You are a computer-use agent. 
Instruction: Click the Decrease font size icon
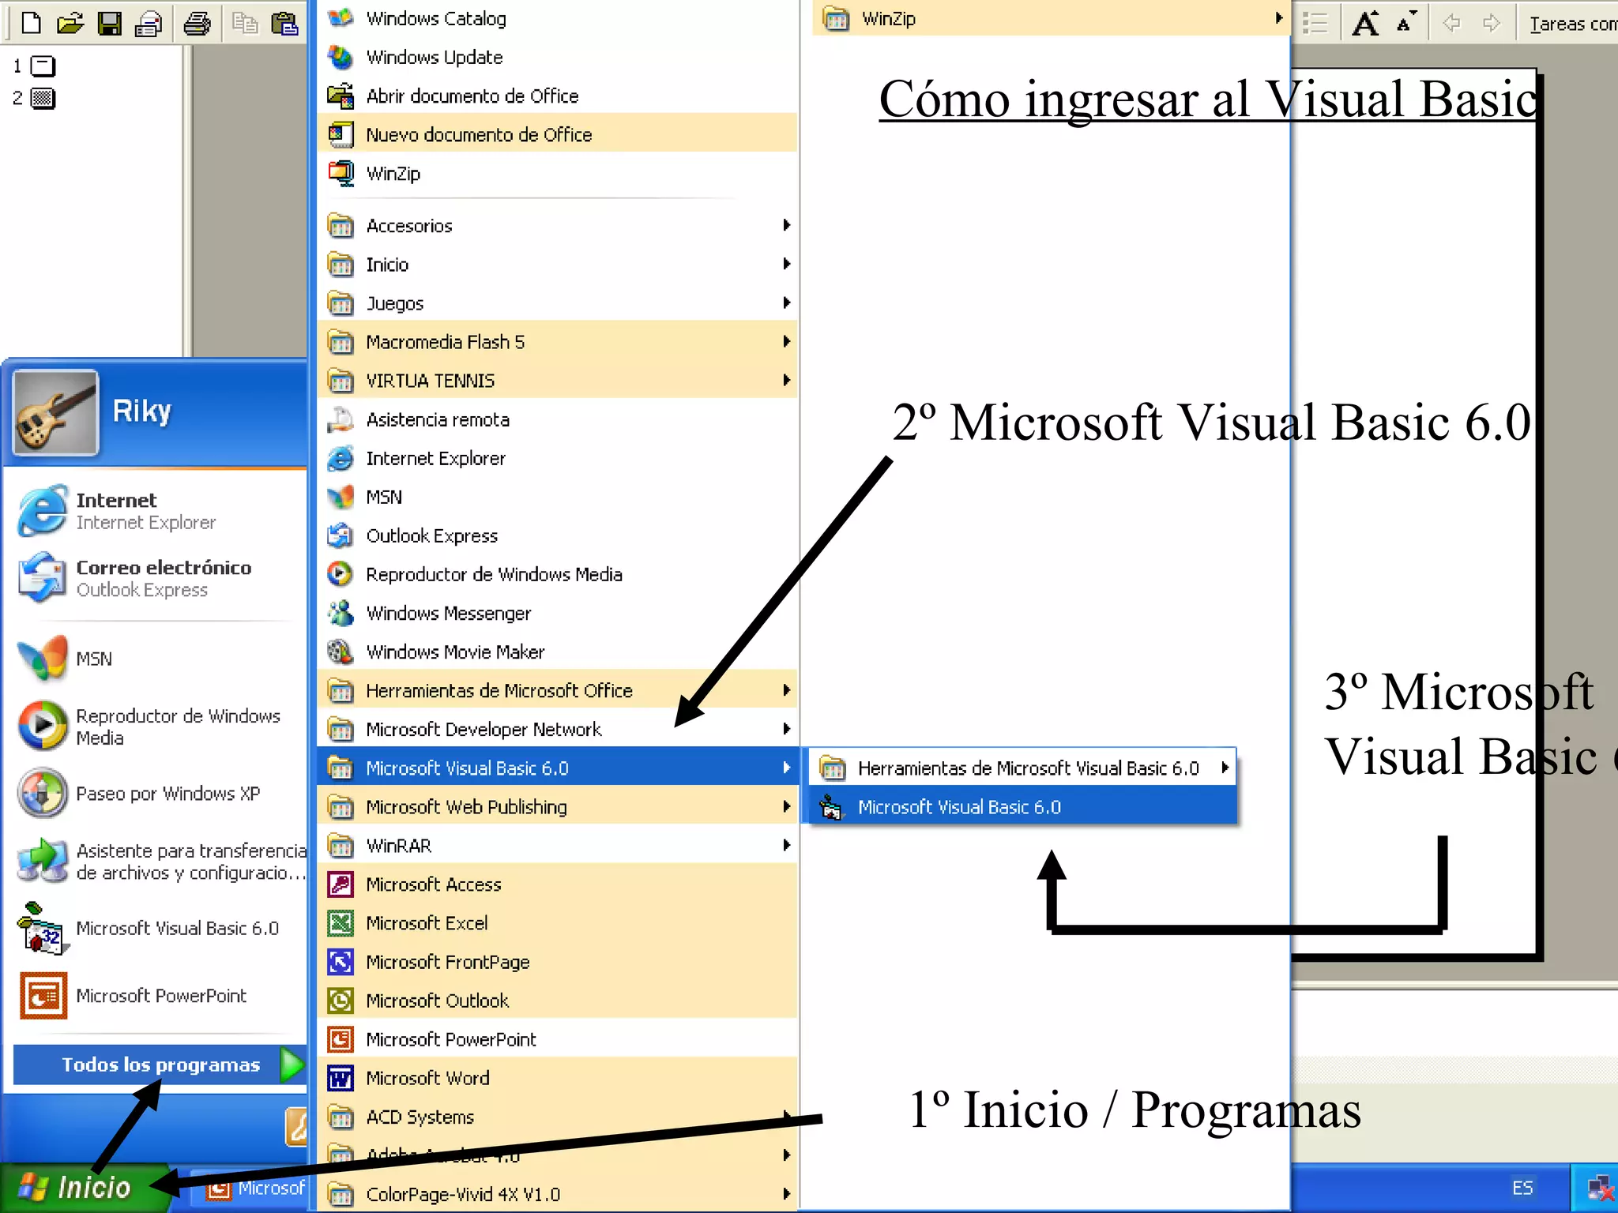pyautogui.click(x=1406, y=23)
